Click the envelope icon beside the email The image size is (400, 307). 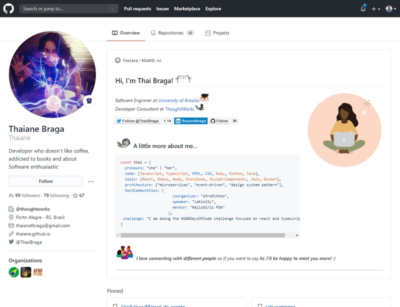[x=11, y=225]
